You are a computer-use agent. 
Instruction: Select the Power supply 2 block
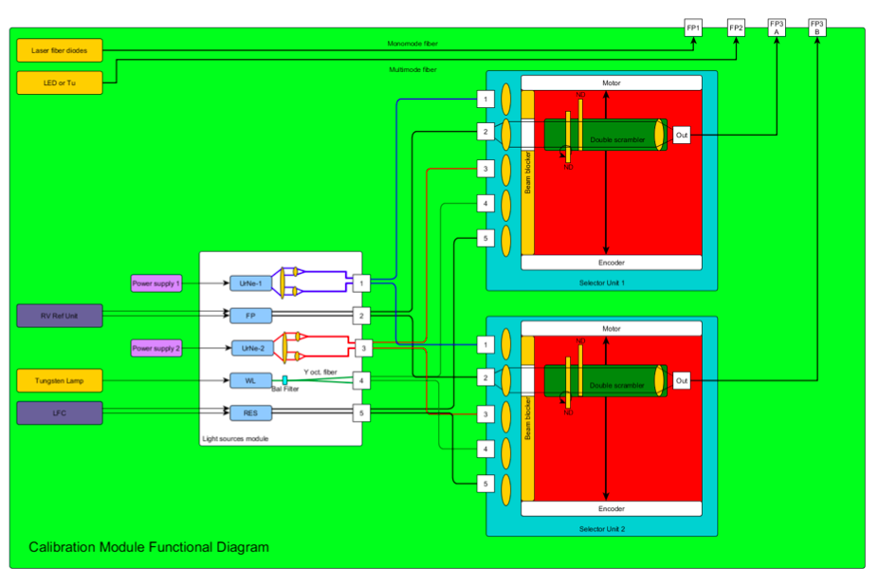pyautogui.click(x=156, y=348)
